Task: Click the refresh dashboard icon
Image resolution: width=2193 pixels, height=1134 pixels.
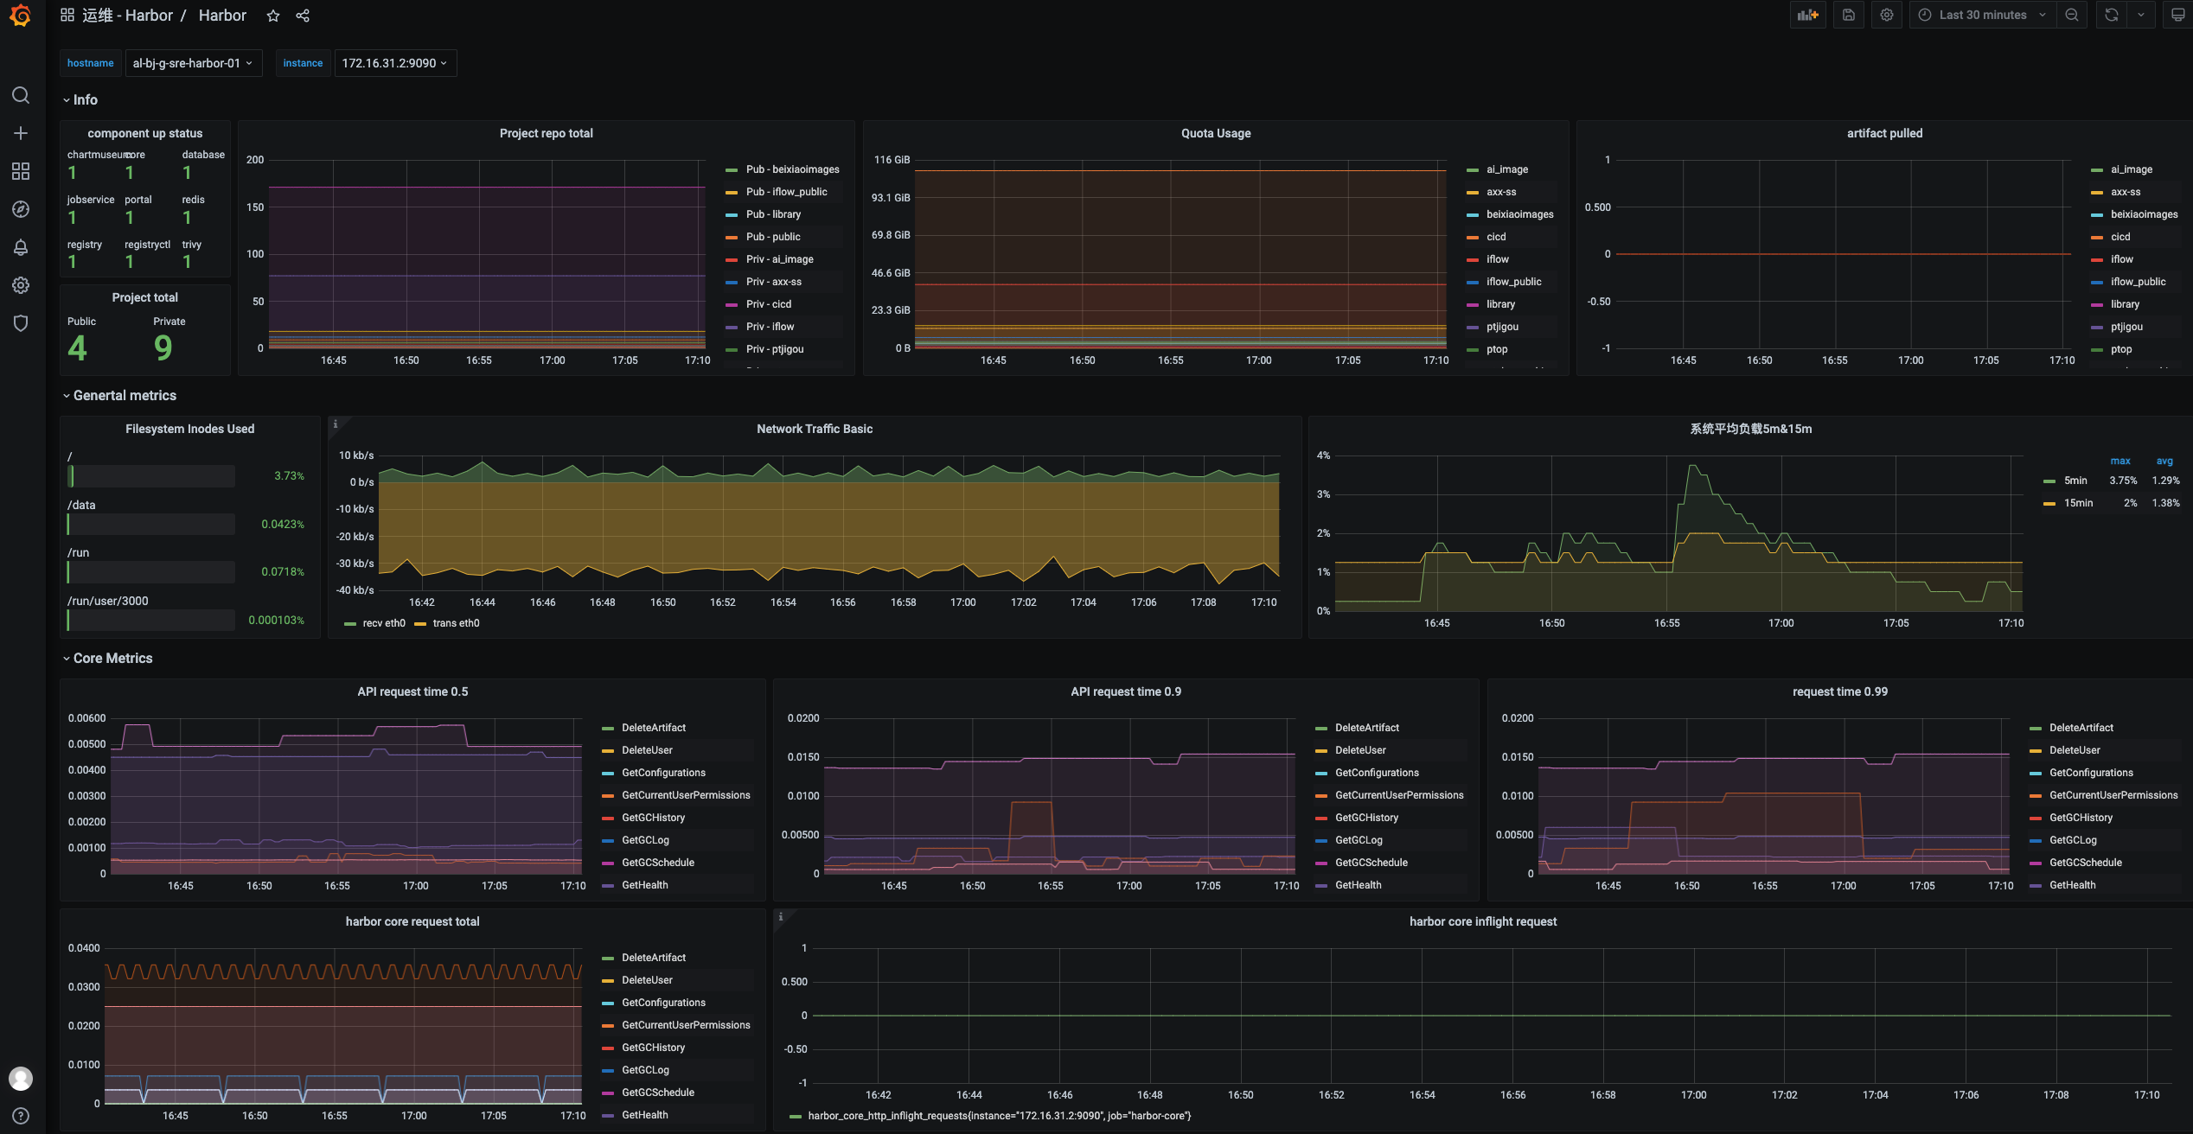Action: [x=2111, y=15]
